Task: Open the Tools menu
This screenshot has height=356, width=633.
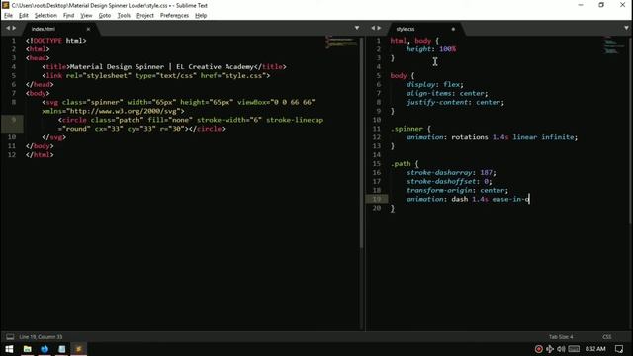Action: 124,16
